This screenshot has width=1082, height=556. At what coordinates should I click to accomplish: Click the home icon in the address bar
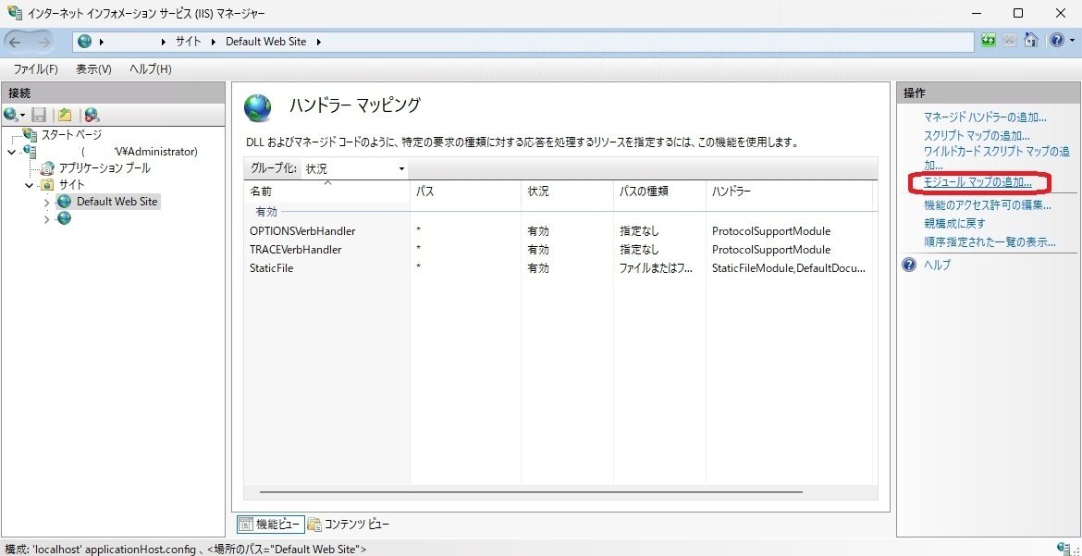click(x=1030, y=41)
